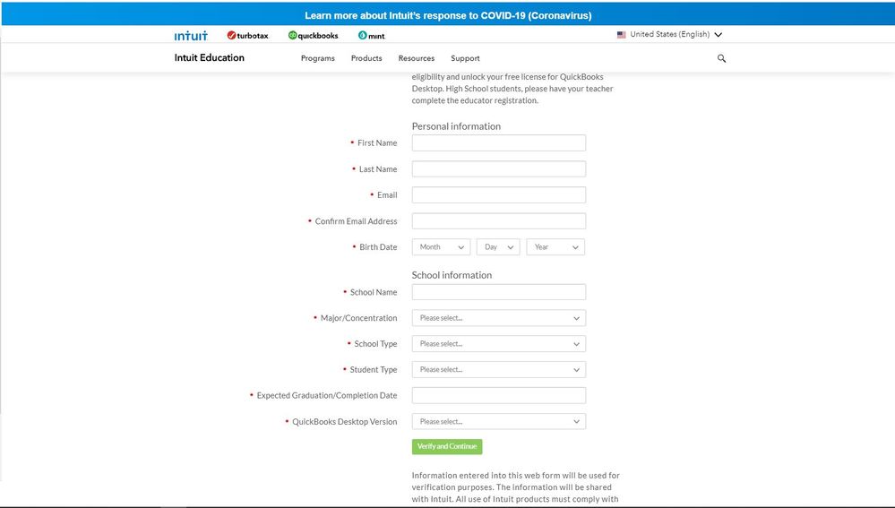895x508 pixels.
Task: Open the United States (English) language selector
Action: (x=669, y=34)
